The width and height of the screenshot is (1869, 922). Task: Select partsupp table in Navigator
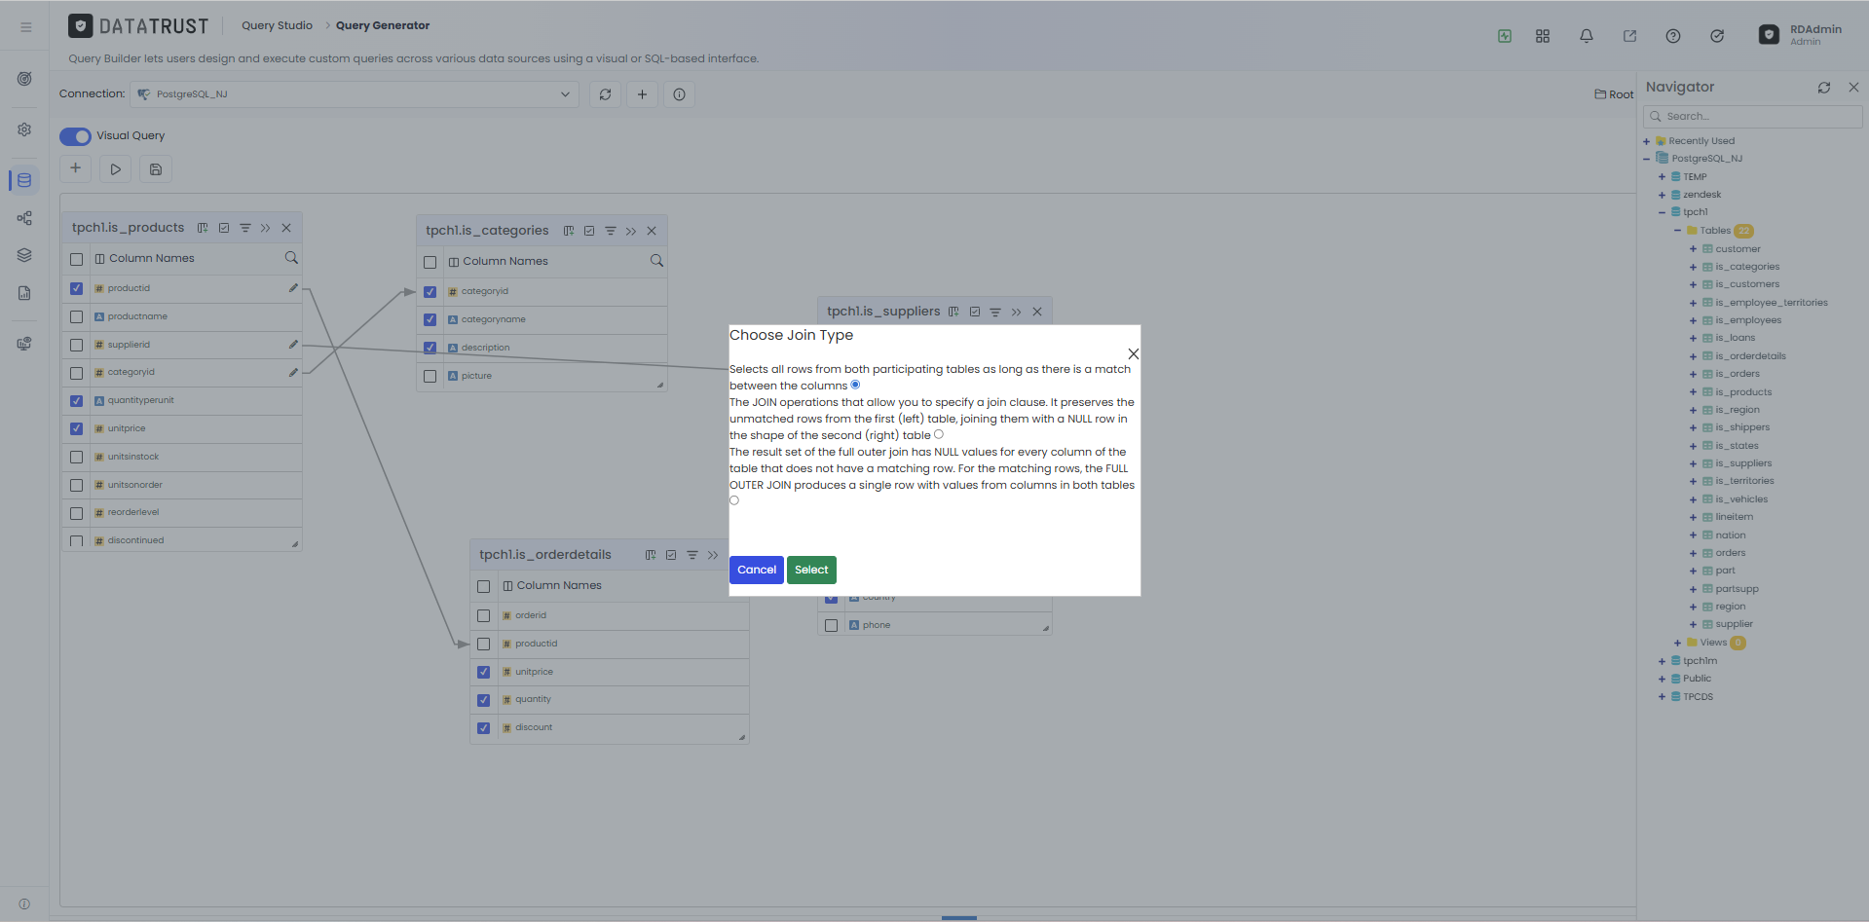(1737, 589)
